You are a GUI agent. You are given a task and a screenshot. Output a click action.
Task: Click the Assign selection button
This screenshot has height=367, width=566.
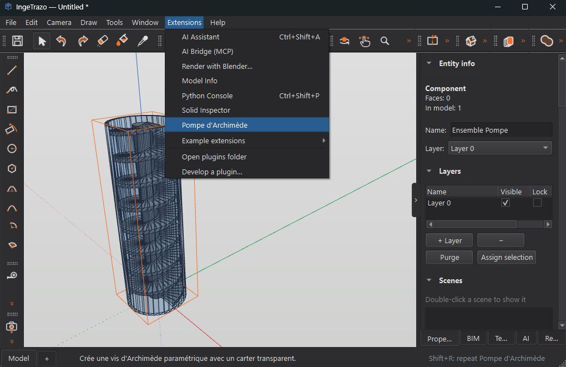(x=507, y=257)
